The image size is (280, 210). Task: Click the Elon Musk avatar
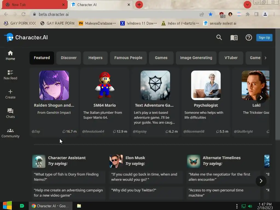(x=116, y=161)
